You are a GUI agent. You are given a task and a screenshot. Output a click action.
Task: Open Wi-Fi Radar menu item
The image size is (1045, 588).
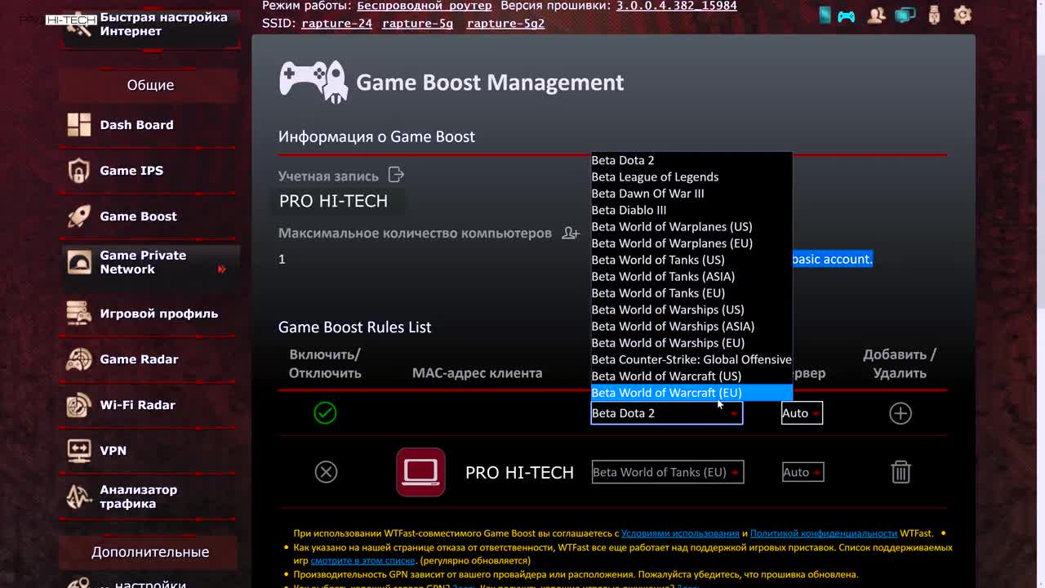tap(137, 405)
